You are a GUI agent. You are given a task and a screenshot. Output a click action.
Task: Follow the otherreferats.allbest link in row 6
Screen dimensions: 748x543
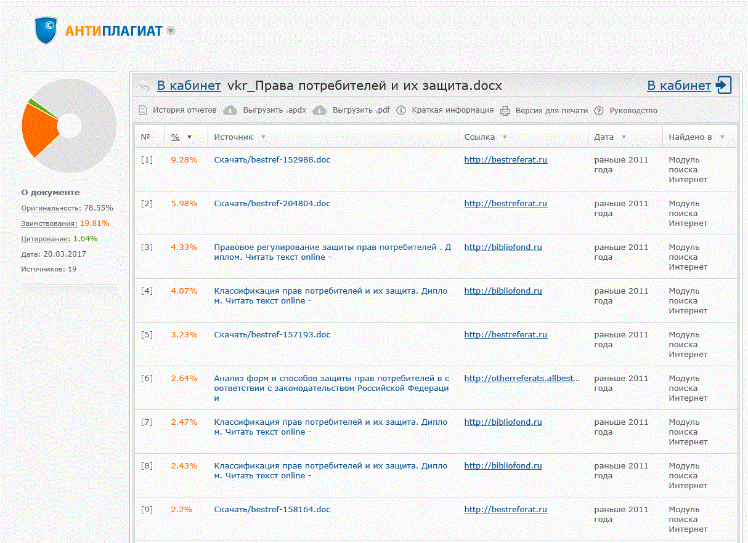point(522,379)
